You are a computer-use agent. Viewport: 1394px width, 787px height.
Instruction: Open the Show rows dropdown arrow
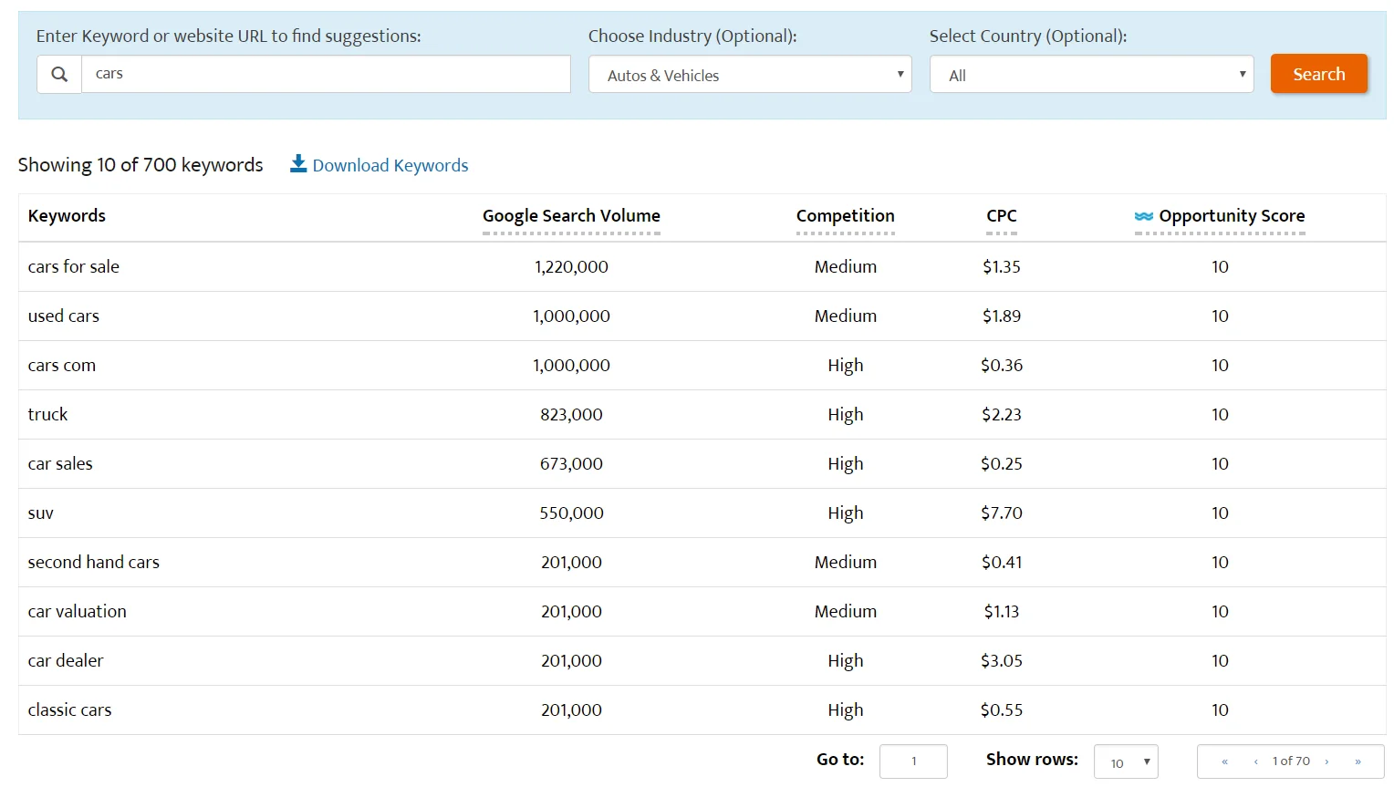click(x=1145, y=761)
